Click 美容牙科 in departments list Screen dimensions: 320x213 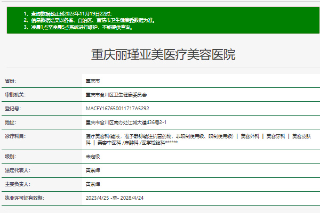(276, 136)
